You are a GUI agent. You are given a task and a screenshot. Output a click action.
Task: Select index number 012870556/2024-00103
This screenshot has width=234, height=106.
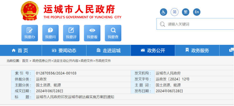click(56, 73)
